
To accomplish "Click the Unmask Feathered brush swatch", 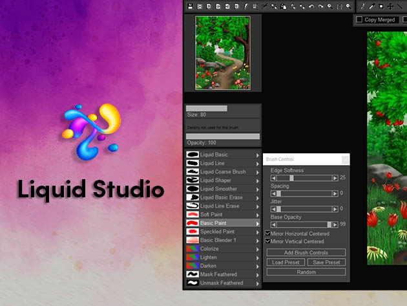I will click(x=193, y=283).
